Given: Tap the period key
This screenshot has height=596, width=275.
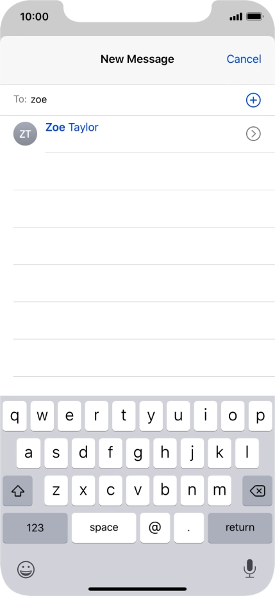Looking at the screenshot, I should click(x=189, y=527).
